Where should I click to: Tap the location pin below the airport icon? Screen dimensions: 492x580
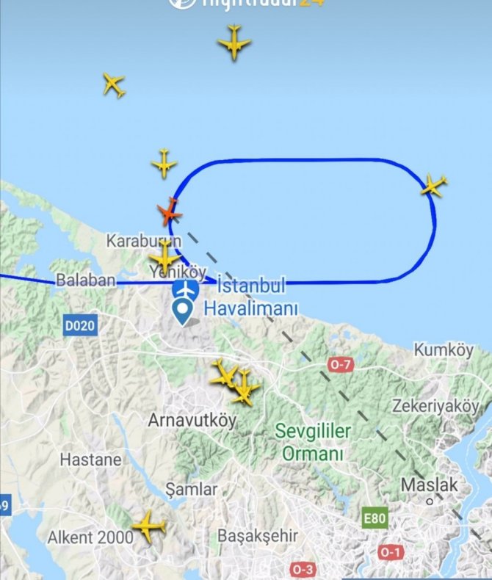pos(184,312)
